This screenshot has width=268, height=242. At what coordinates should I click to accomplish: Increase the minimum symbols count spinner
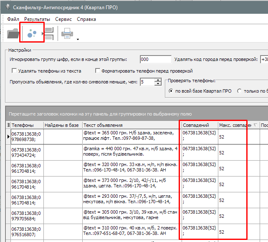(x=158, y=80)
